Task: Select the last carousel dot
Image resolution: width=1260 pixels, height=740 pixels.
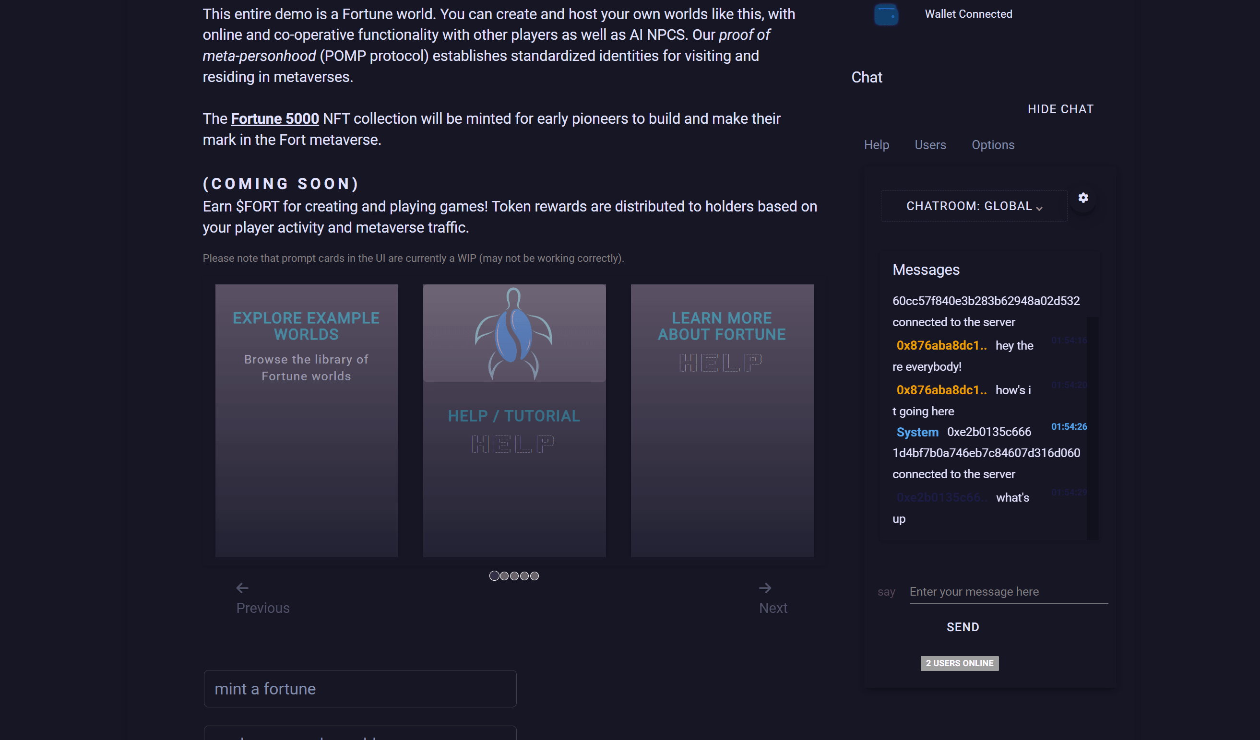Action: tap(535, 576)
